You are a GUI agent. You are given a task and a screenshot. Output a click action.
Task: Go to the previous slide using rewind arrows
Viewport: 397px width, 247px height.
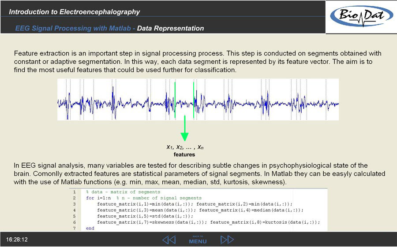169,240
